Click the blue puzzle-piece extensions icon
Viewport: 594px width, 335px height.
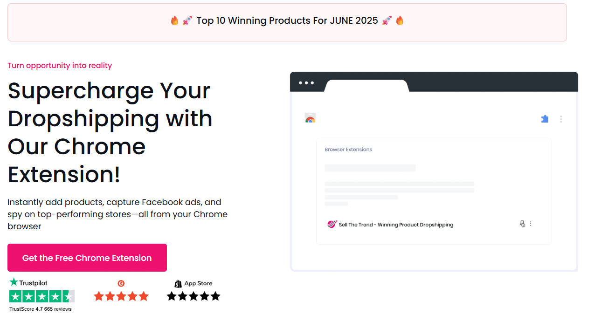[x=545, y=119]
